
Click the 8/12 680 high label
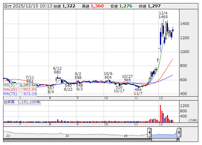[x=57, y=70]
